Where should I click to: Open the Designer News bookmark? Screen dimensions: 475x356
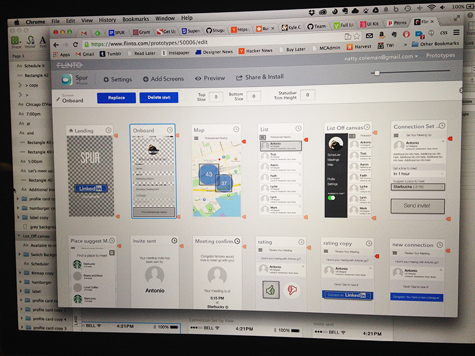tap(214, 52)
